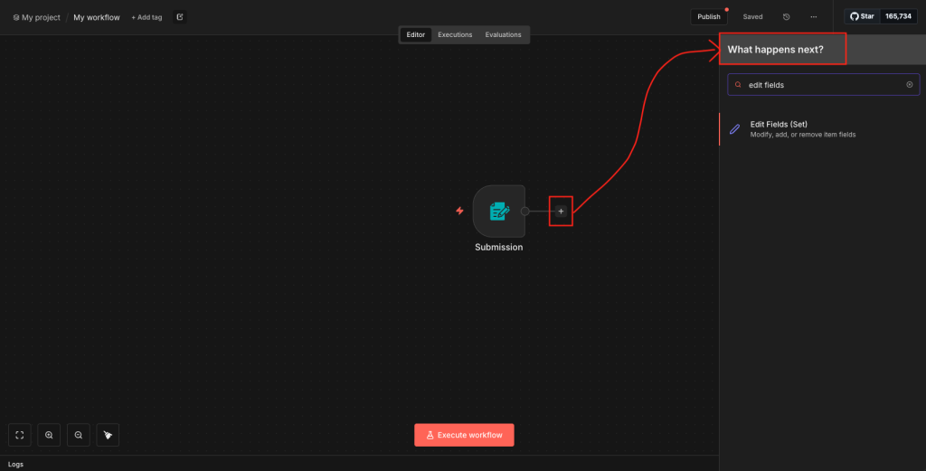Clear the edit fields search text
This screenshot has height=471, width=926.
910,85
